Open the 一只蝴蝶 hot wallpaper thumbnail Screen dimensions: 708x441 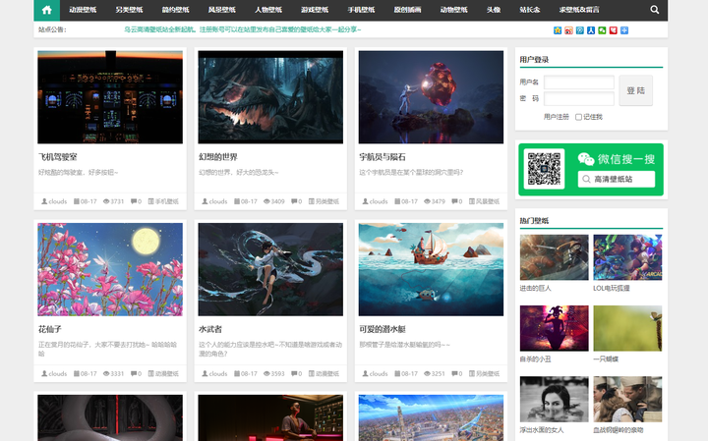[627, 328]
